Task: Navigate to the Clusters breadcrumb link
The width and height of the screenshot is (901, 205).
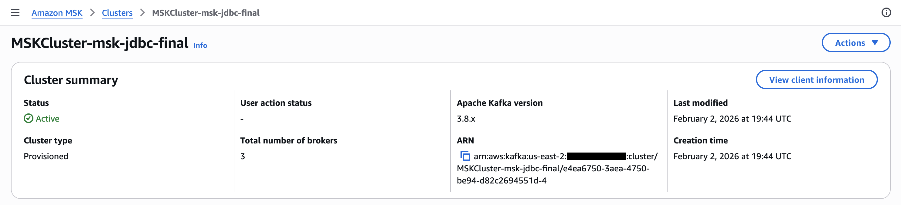Action: [117, 13]
